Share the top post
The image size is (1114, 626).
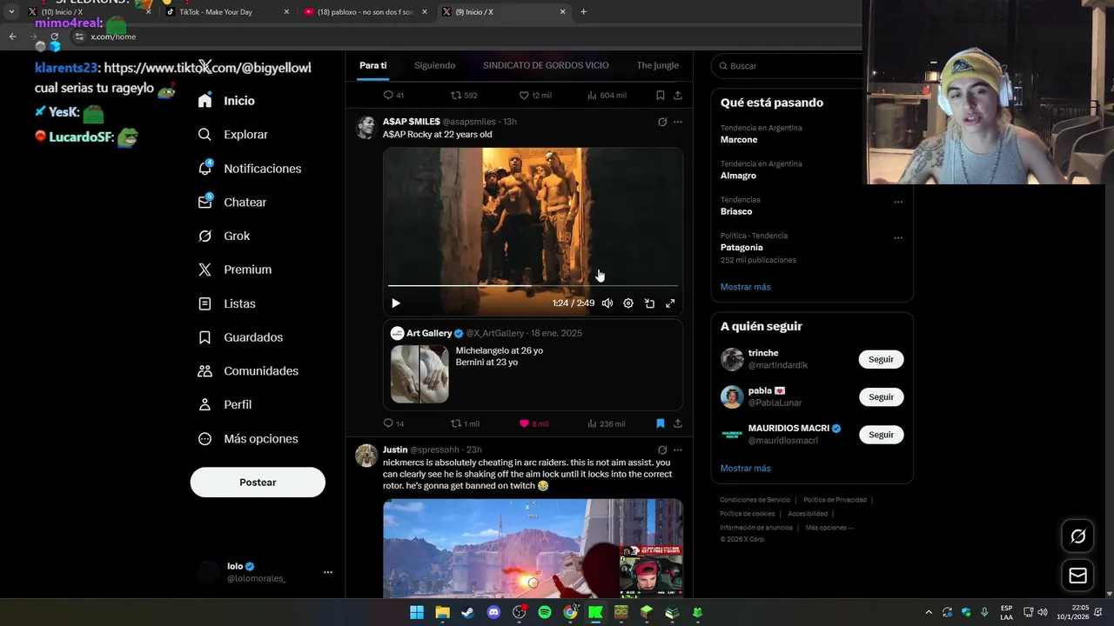[x=678, y=95]
